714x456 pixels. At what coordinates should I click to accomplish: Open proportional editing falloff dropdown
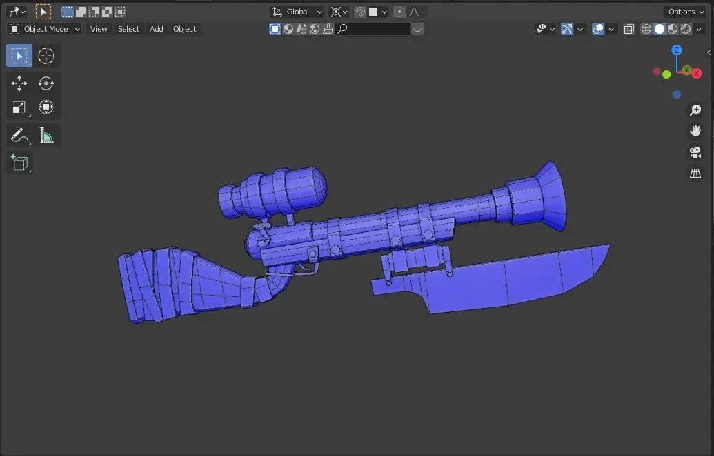click(417, 12)
